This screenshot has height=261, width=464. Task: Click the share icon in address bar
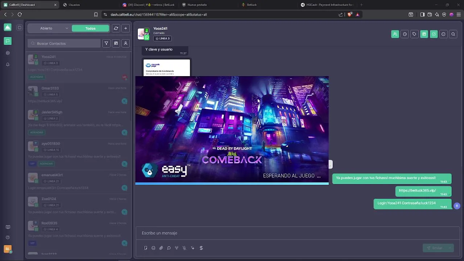[341, 14]
